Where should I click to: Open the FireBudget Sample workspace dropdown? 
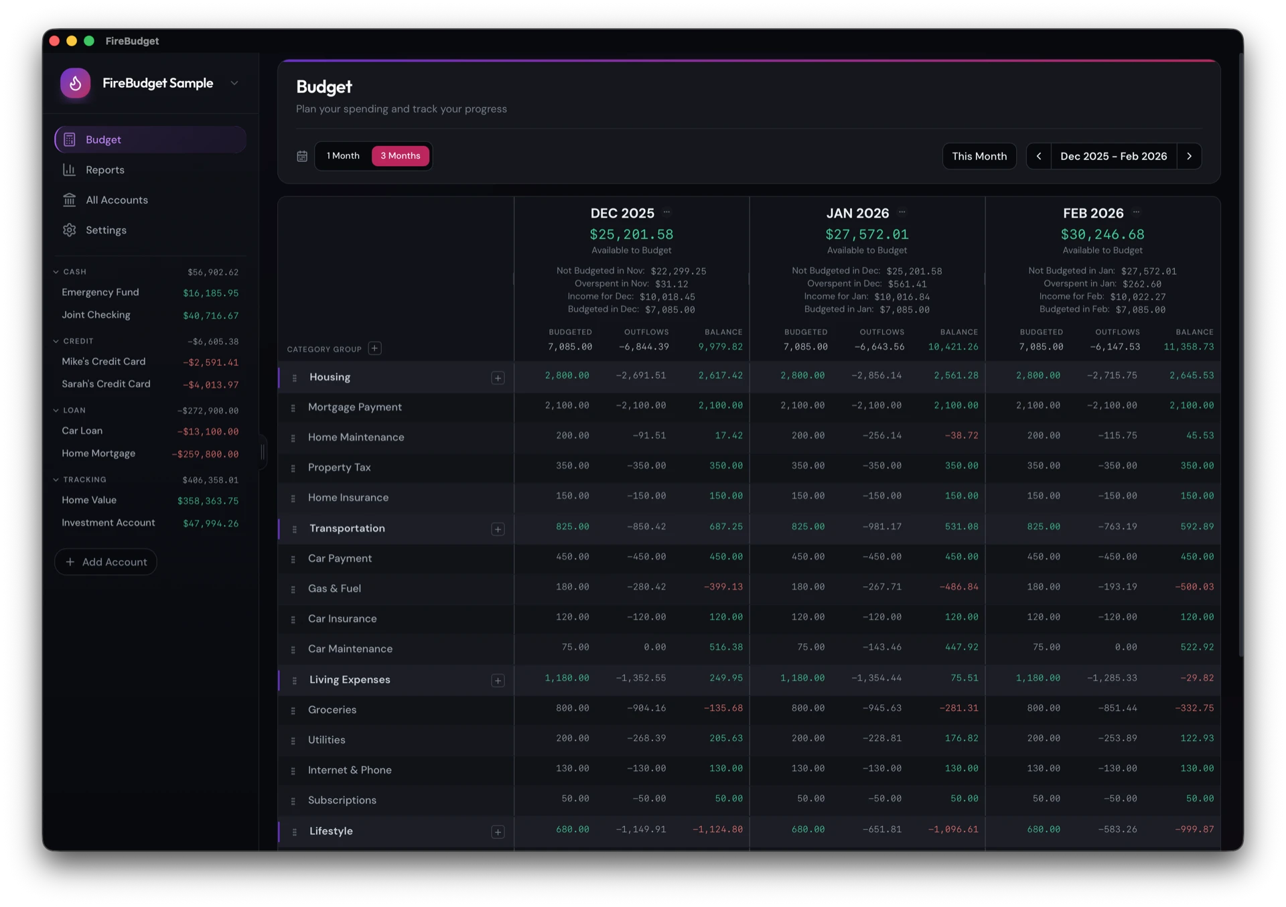[234, 82]
